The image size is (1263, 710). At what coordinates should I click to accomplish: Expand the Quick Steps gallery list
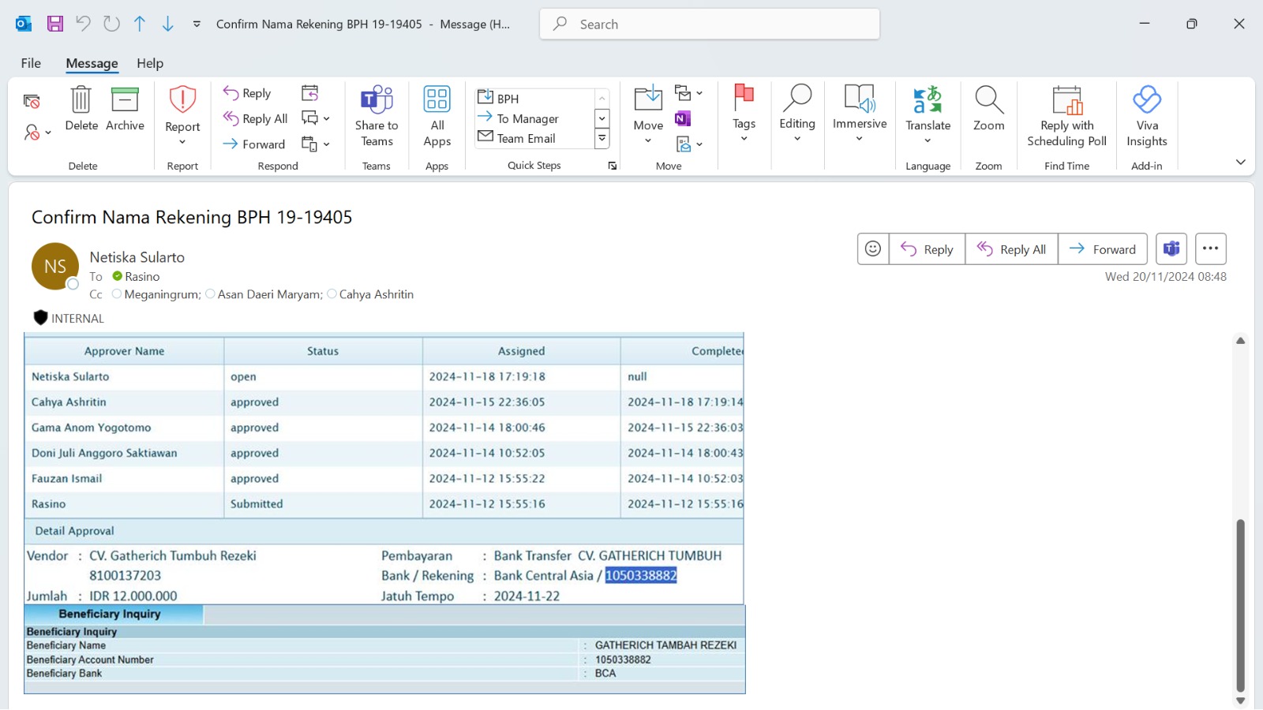[602, 139]
